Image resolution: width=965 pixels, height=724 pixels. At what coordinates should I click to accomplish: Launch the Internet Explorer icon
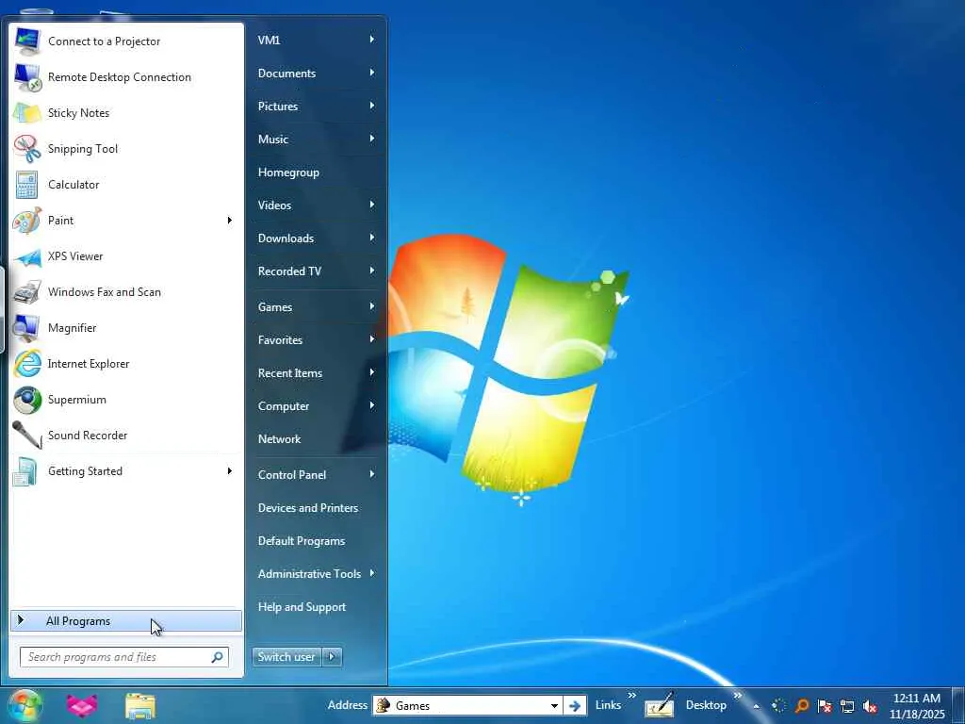tap(27, 364)
